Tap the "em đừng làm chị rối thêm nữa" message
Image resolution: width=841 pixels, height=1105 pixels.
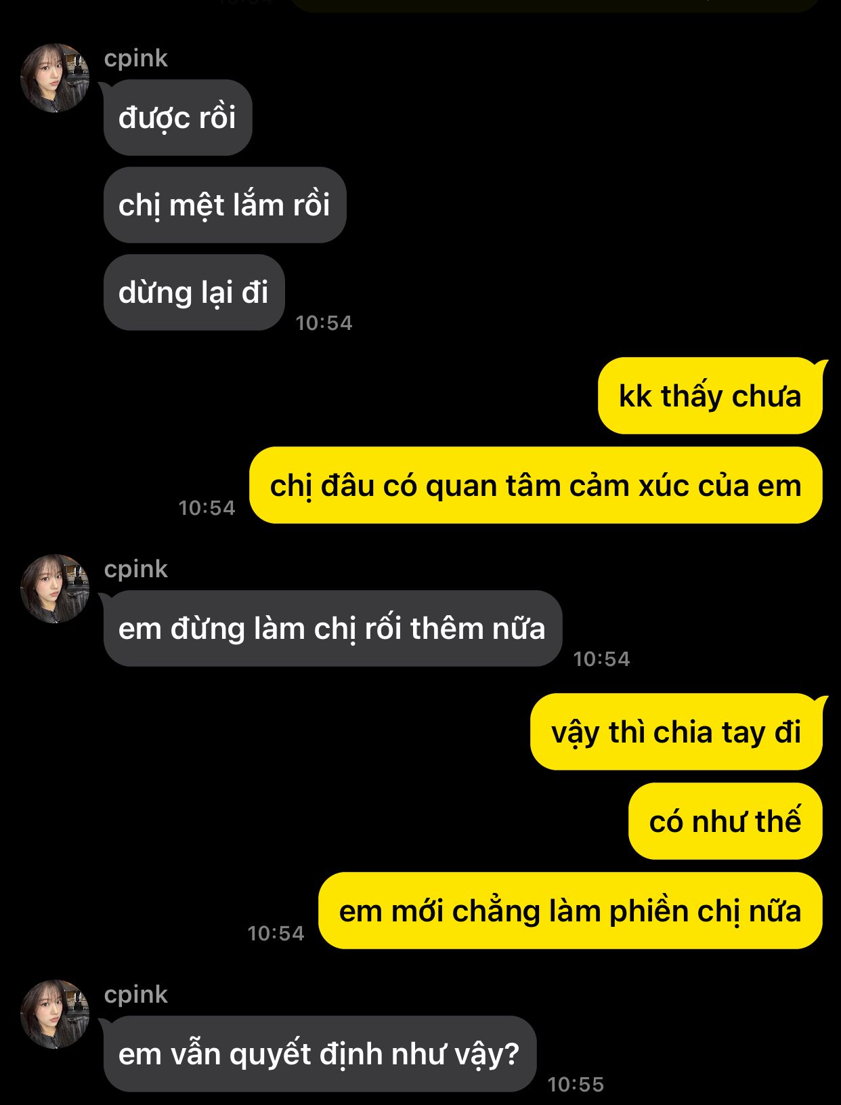pyautogui.click(x=332, y=629)
